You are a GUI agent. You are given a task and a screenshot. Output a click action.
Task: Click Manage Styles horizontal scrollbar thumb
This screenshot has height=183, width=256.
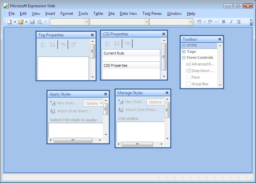point(137,144)
